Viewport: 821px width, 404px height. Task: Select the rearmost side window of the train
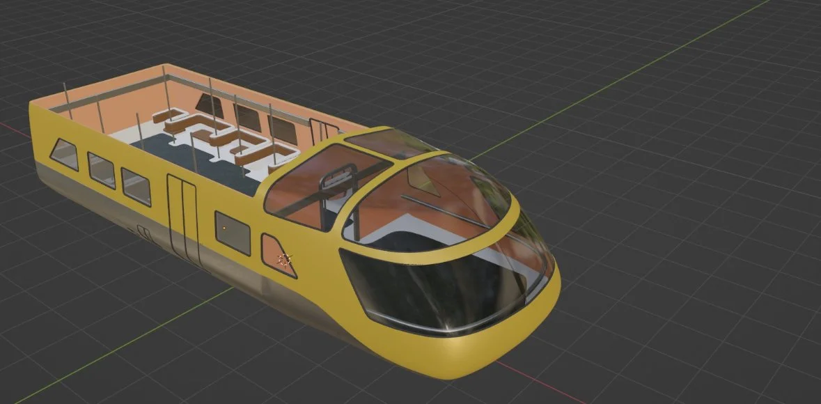(x=64, y=154)
